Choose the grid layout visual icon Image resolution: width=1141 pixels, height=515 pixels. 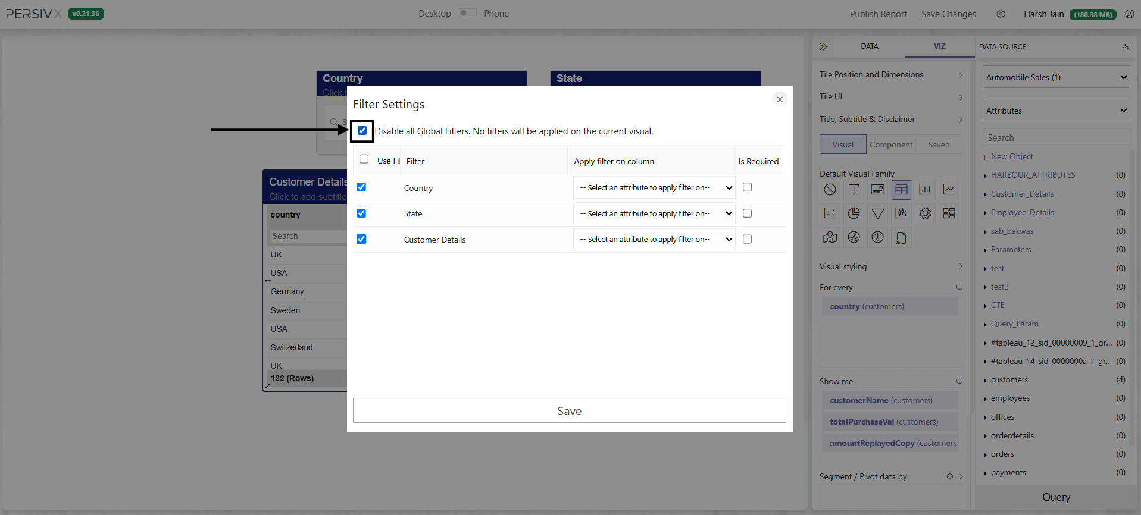(949, 213)
